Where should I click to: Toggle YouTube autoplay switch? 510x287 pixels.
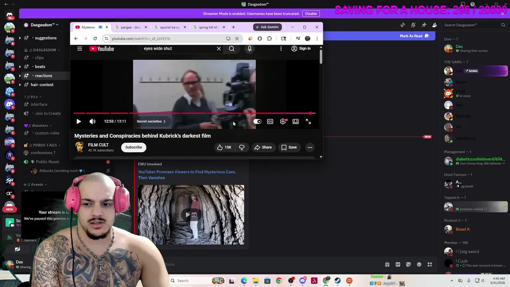[257, 122]
